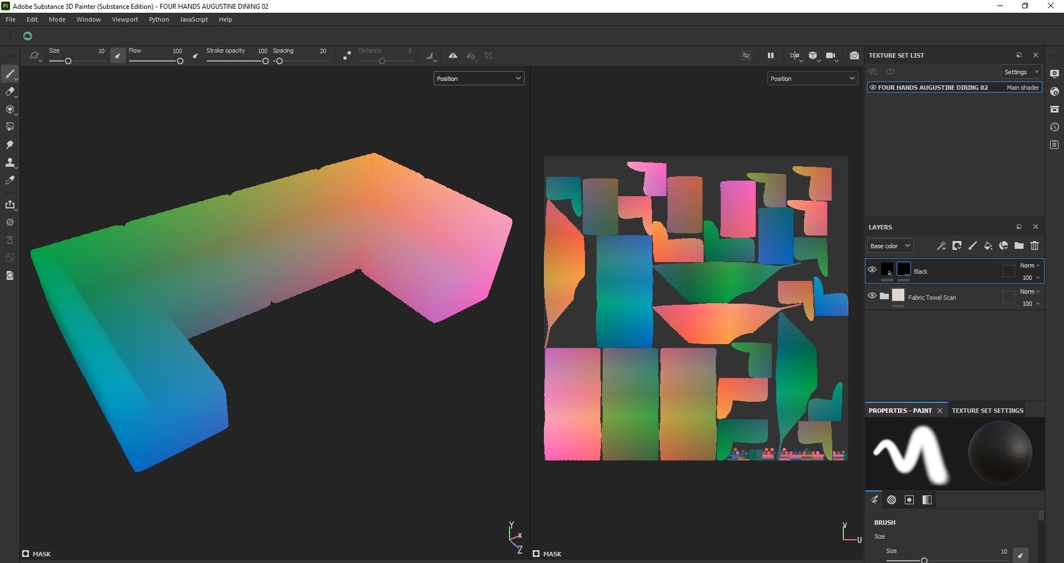Open the Position dropdown in the 2D viewport
Screen dimensions: 1064x563
812,79
